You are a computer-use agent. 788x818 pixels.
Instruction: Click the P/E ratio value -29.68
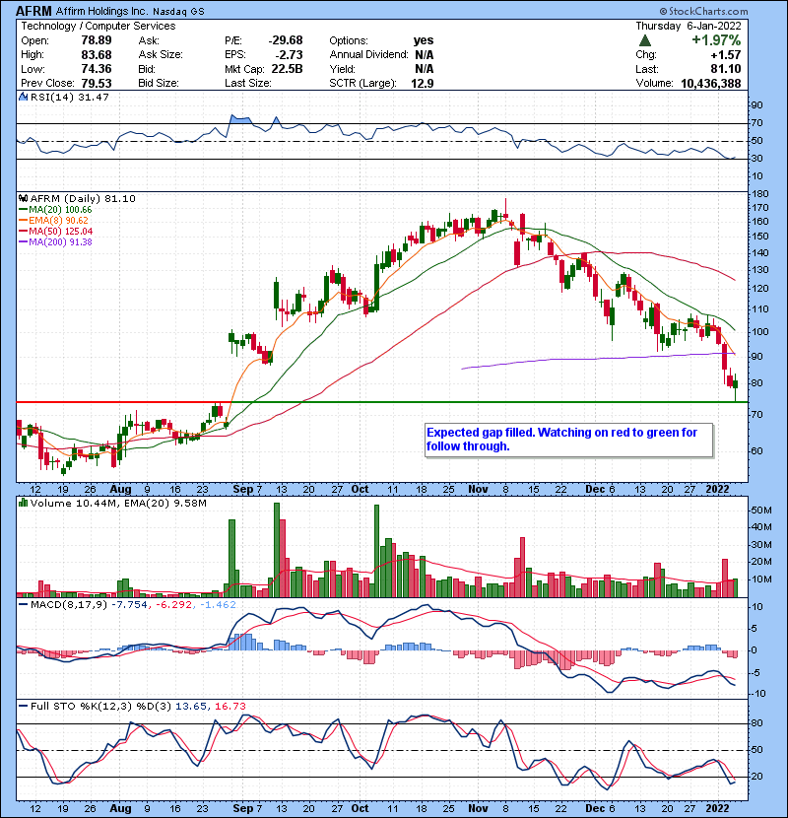(286, 40)
